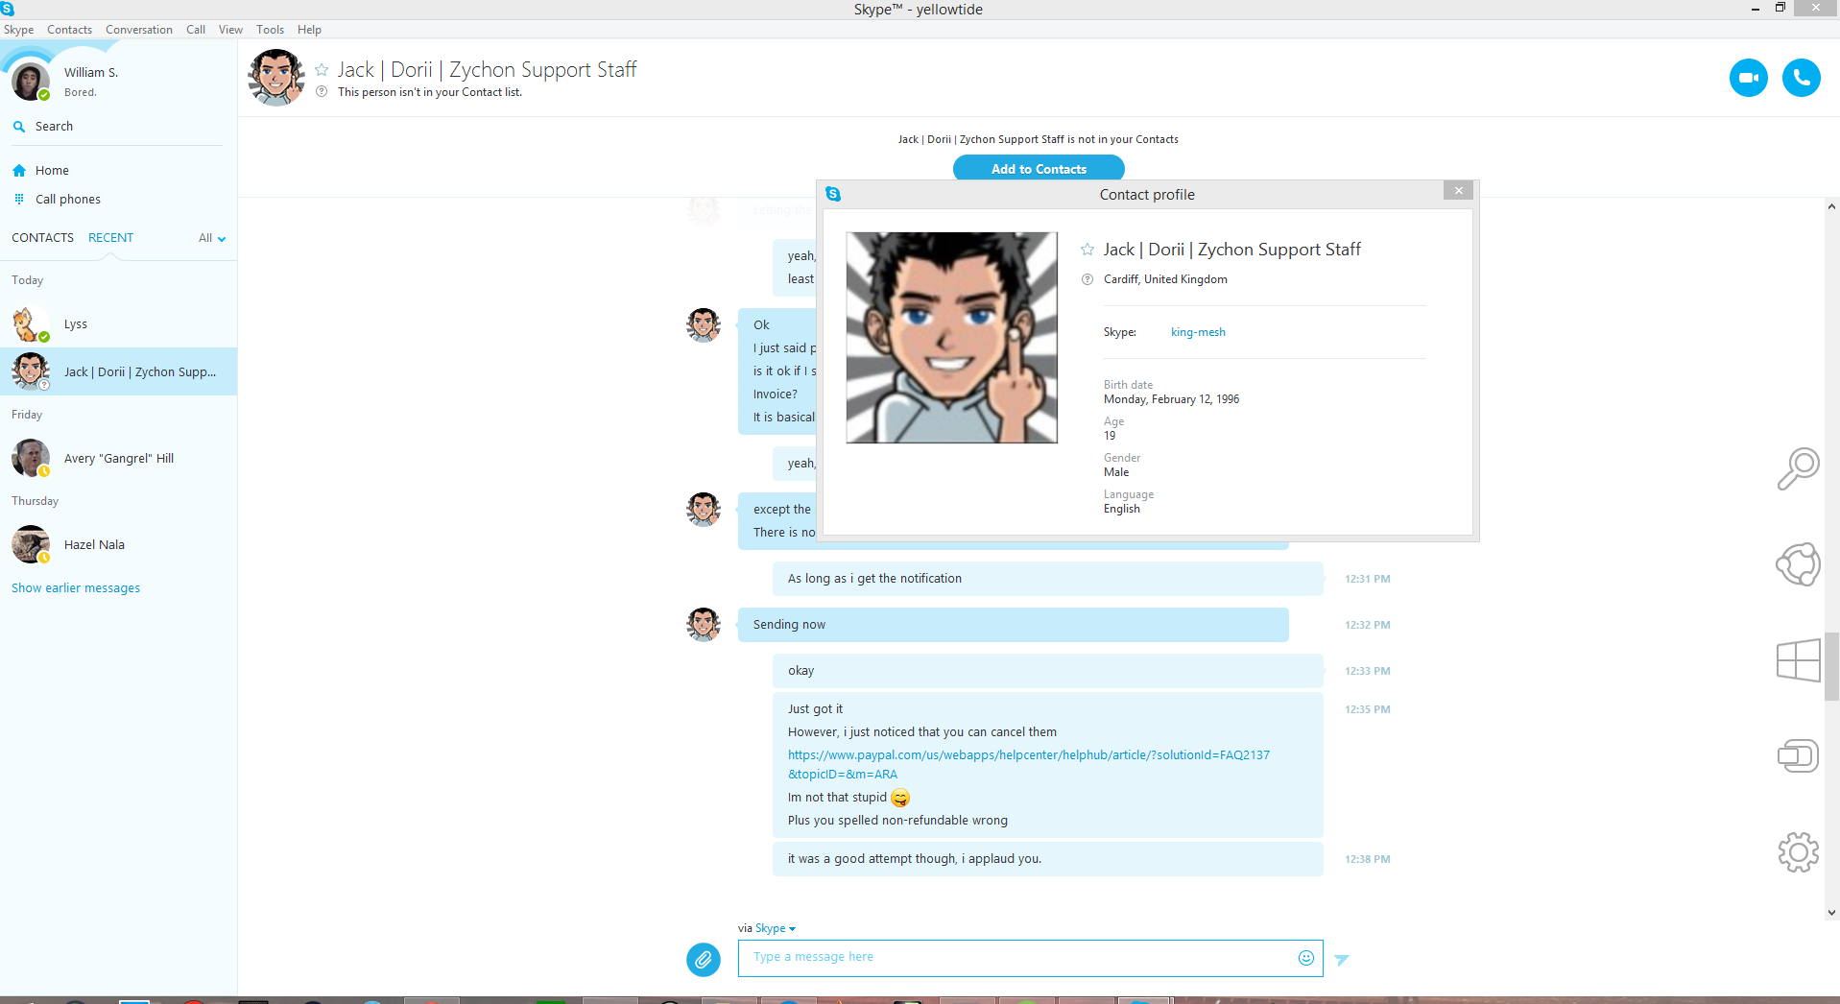Click William S. name in sidebar
Screen dimensions: 1840x1004
tap(91, 73)
